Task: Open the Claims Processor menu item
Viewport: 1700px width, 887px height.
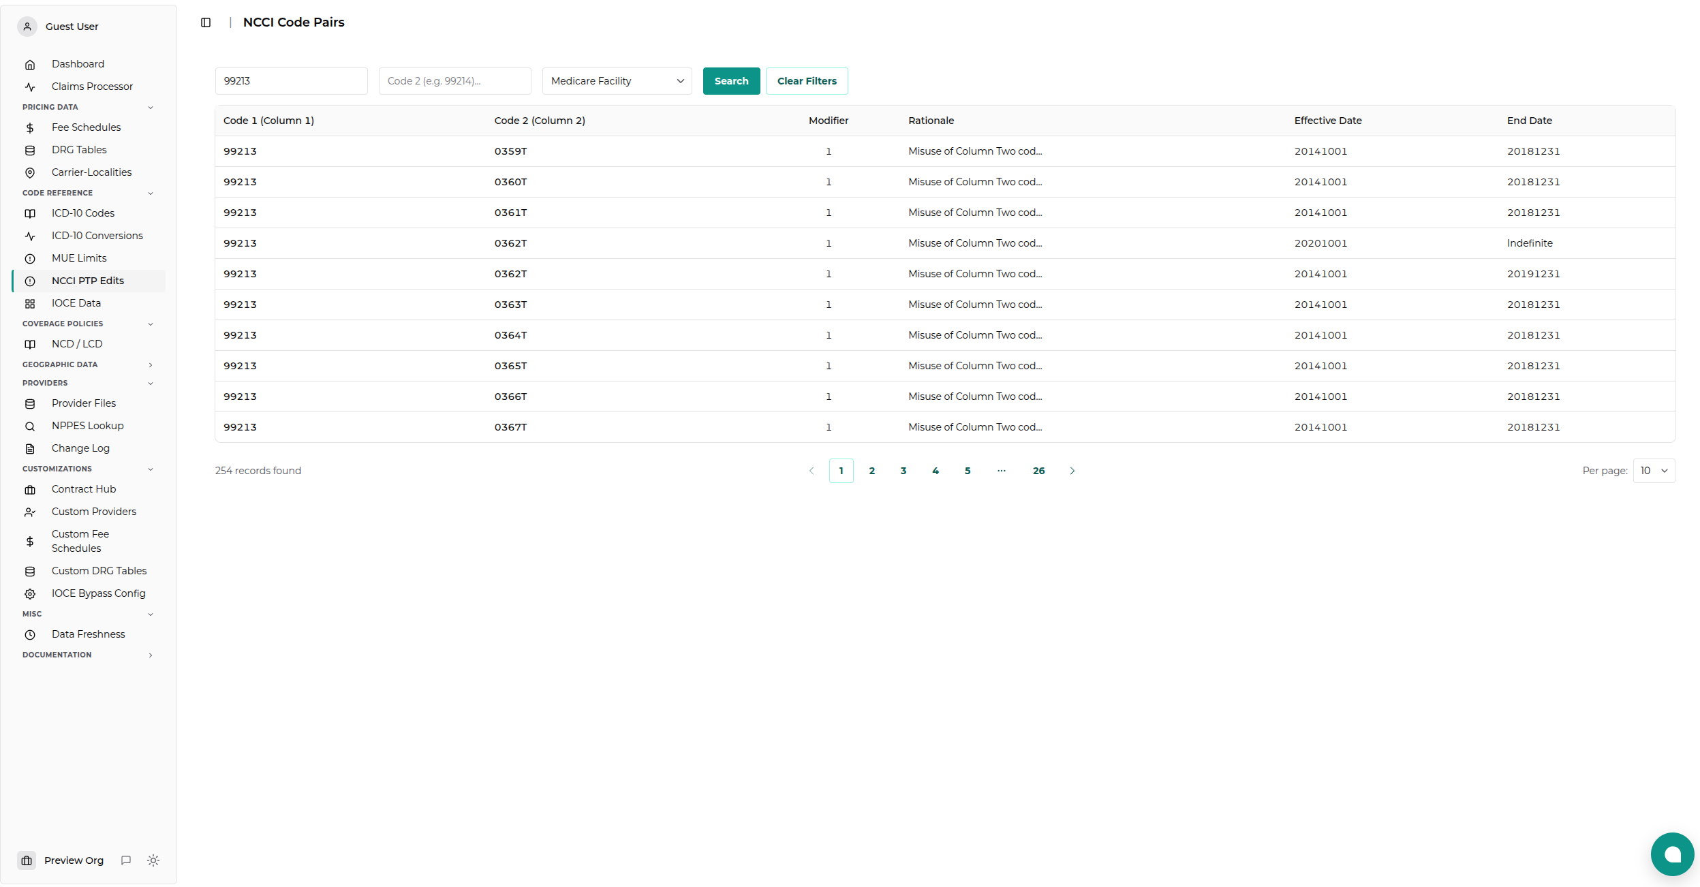Action: [89, 87]
